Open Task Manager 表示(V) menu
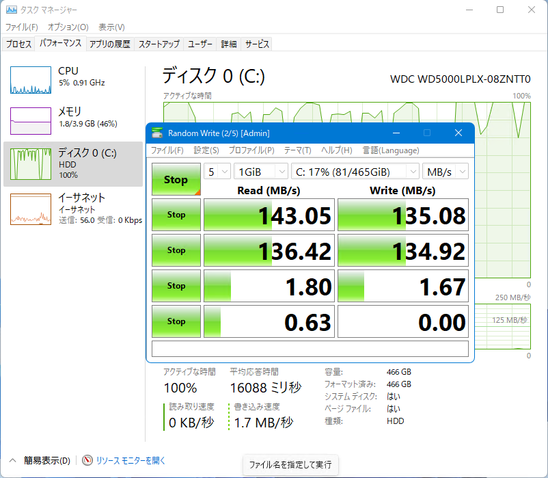This screenshot has height=478, width=548. coord(111,27)
